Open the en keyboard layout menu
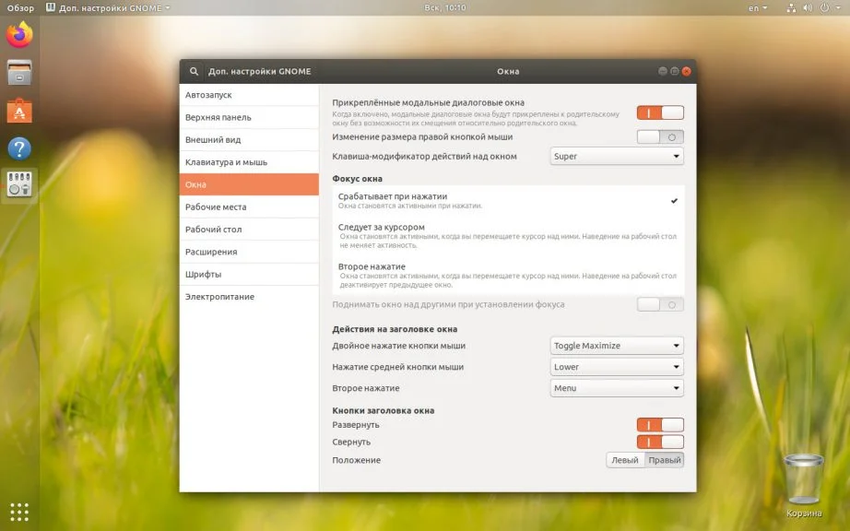Viewport: 850px width, 531px height. 758,7
